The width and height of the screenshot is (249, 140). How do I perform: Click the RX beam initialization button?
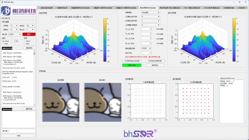pos(155,61)
